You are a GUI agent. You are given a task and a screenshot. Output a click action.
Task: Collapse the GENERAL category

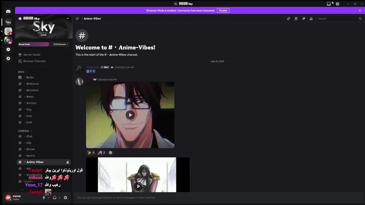25,131
